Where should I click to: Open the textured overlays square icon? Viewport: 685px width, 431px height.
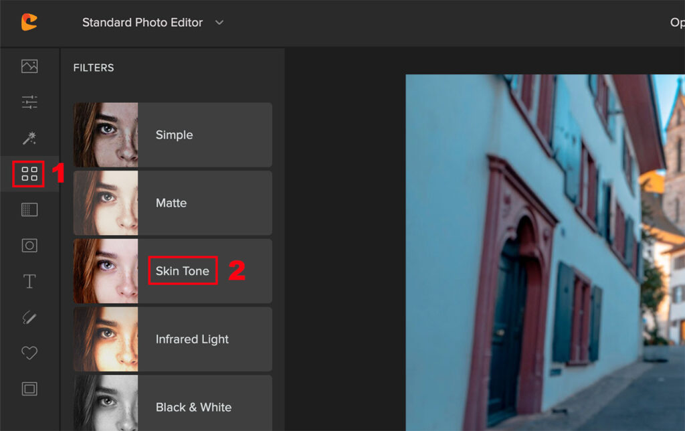(x=29, y=210)
